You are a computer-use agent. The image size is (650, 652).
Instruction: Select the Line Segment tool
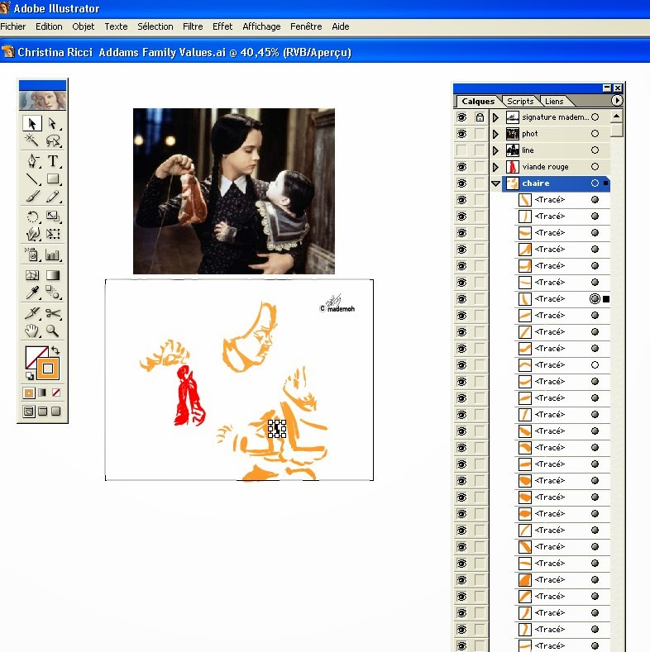tap(32, 178)
